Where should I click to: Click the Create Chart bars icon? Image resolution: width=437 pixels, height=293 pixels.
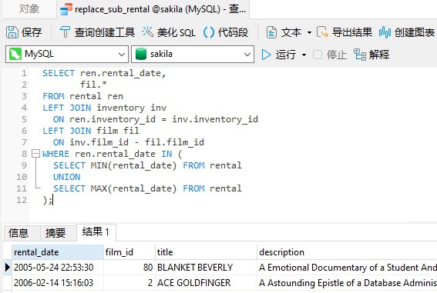[x=385, y=32]
